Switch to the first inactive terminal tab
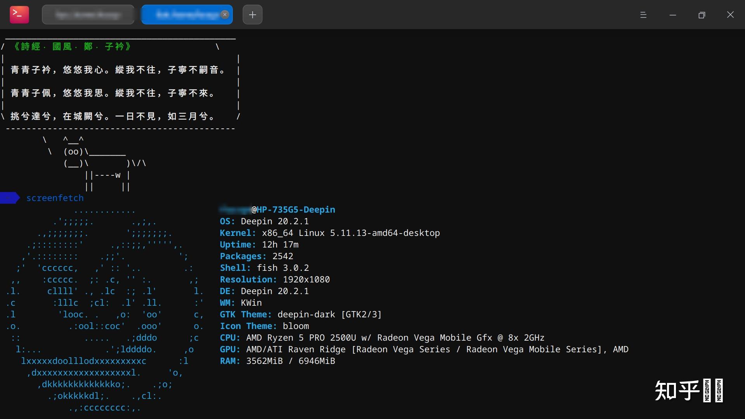 88,15
